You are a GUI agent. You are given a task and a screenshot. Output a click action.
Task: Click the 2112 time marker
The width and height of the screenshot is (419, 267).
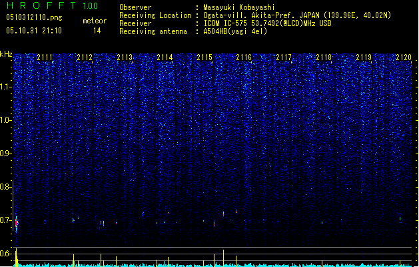coord(85,57)
